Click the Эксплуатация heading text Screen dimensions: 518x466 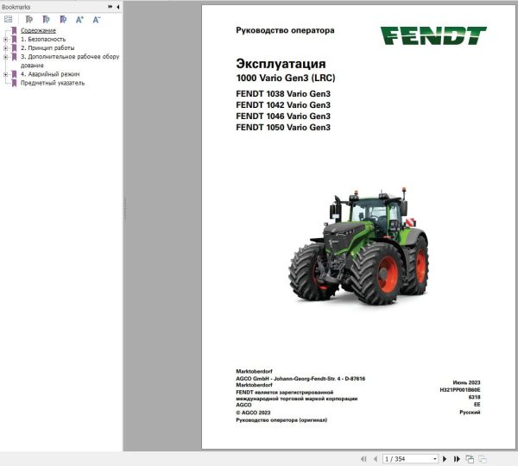point(281,64)
